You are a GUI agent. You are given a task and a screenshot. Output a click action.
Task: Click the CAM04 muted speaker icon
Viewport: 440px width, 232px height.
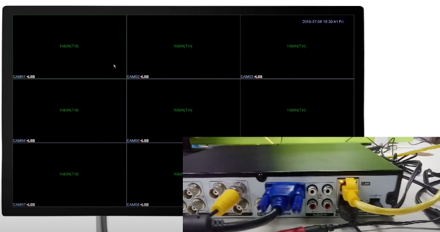pyautogui.click(x=28, y=140)
